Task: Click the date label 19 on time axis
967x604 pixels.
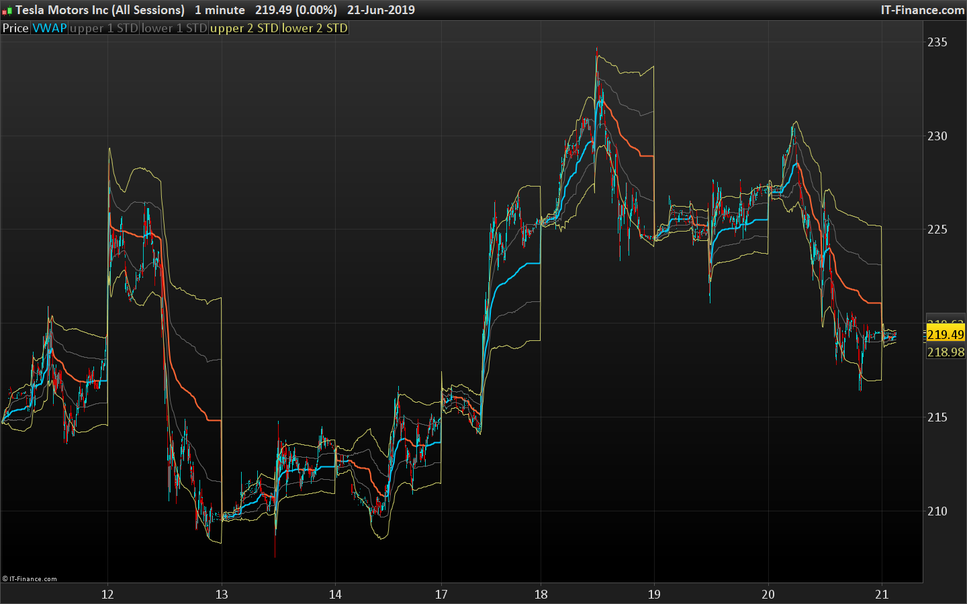Action: click(x=654, y=595)
